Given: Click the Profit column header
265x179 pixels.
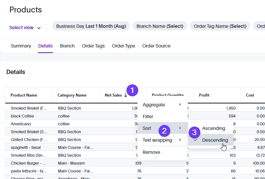Looking at the screenshot, I should (204, 95).
